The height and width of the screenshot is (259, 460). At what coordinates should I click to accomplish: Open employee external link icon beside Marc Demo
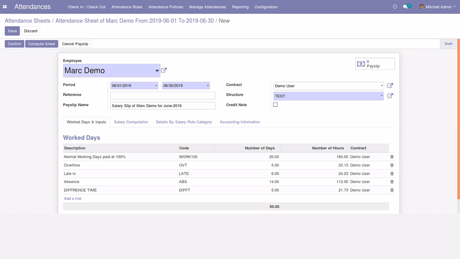pos(164,70)
